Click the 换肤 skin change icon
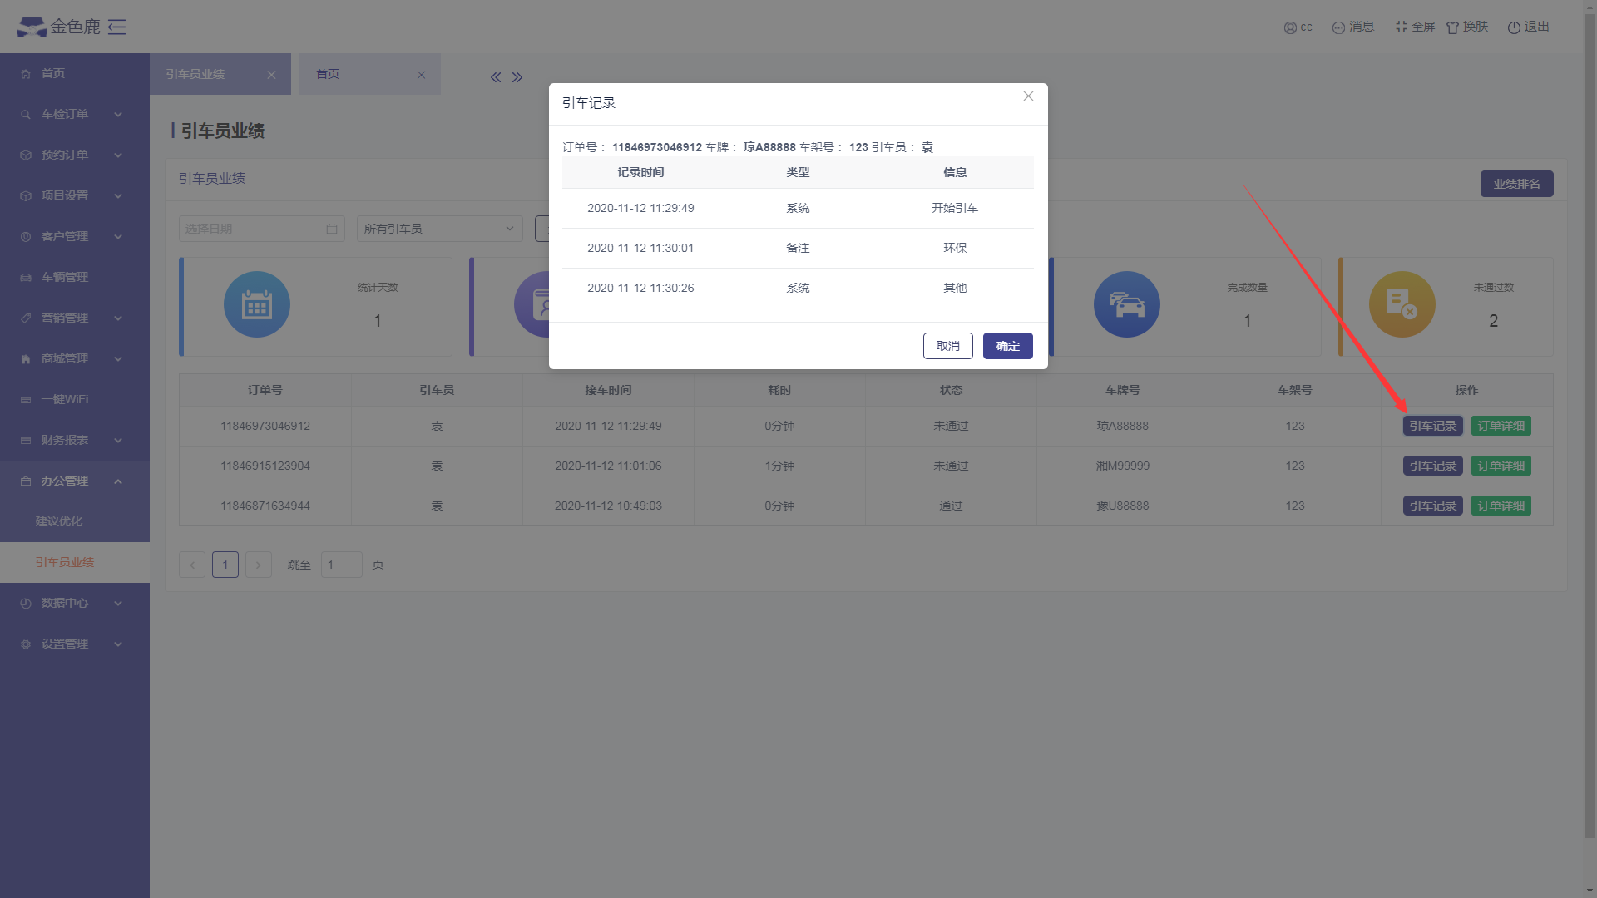This screenshot has height=898, width=1597. (x=1452, y=27)
